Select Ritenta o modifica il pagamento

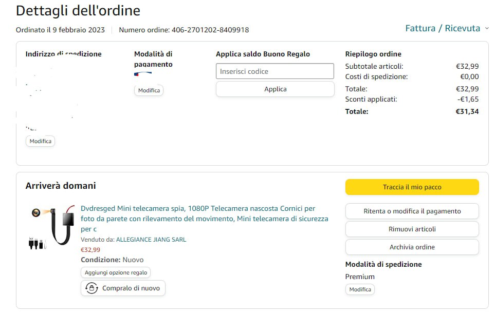(412, 211)
